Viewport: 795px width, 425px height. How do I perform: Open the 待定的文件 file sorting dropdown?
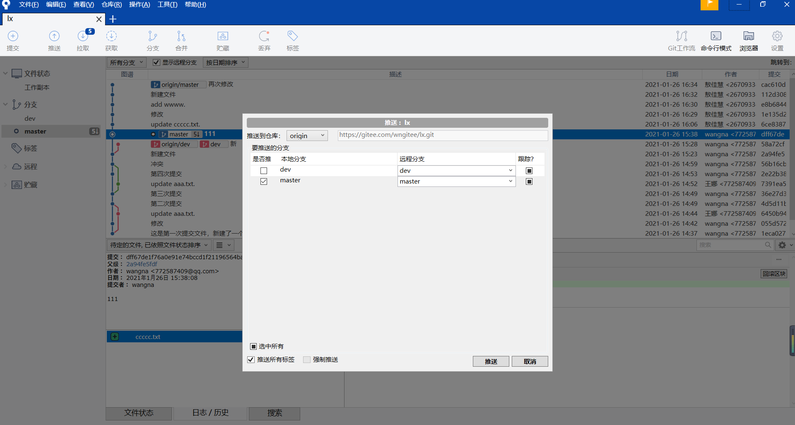[159, 245]
